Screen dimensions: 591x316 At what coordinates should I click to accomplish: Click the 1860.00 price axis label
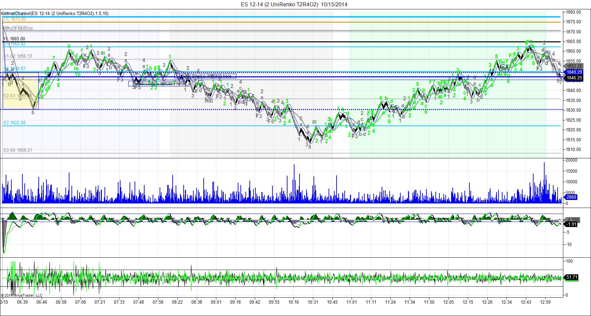click(574, 51)
